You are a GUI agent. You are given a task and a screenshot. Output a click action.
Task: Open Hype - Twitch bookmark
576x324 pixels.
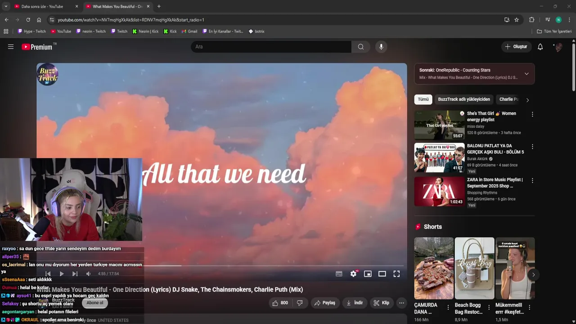tap(31, 31)
